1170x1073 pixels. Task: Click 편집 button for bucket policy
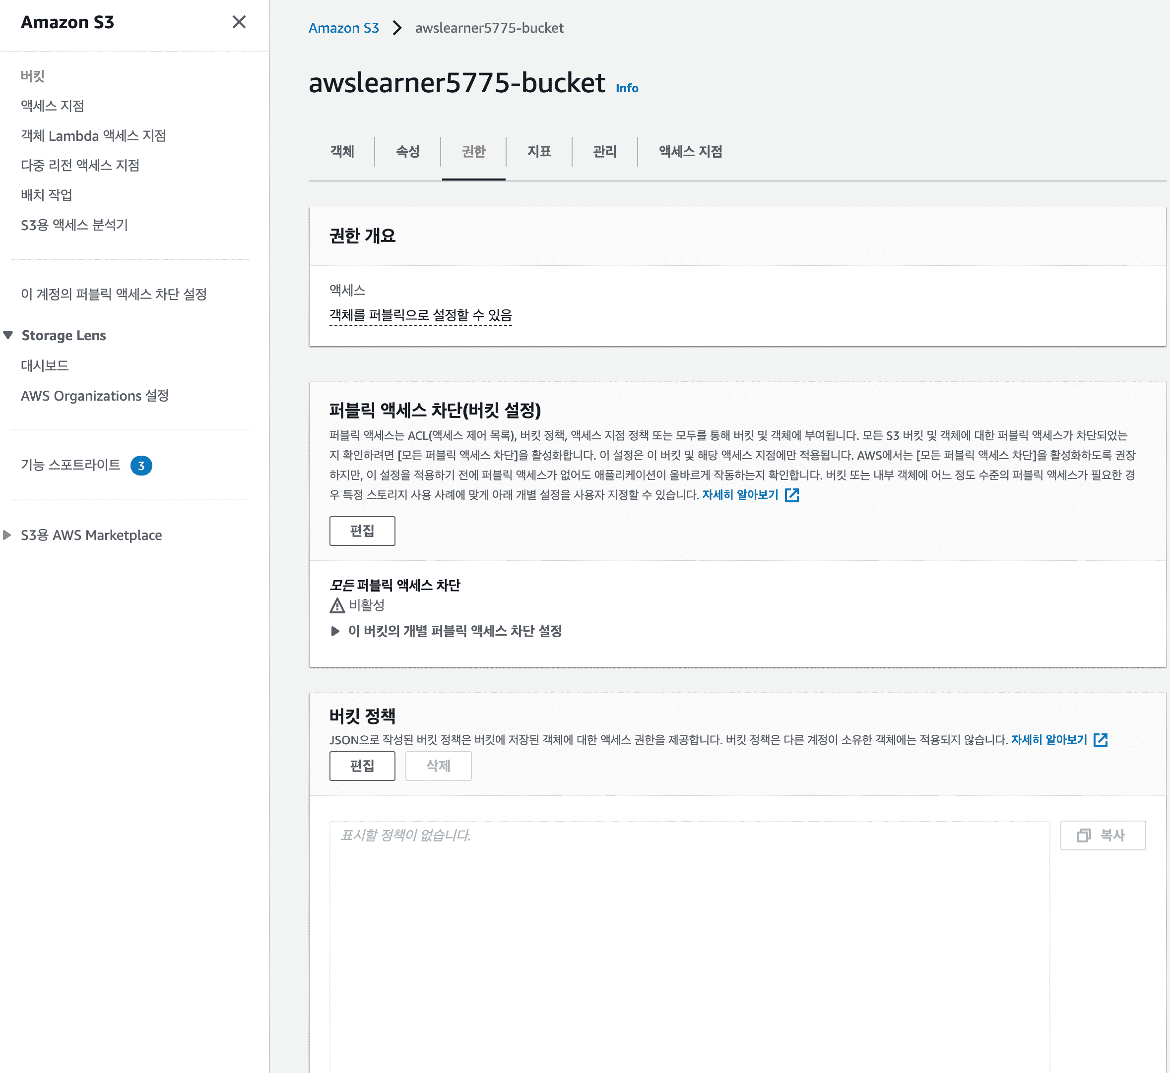pyautogui.click(x=362, y=766)
